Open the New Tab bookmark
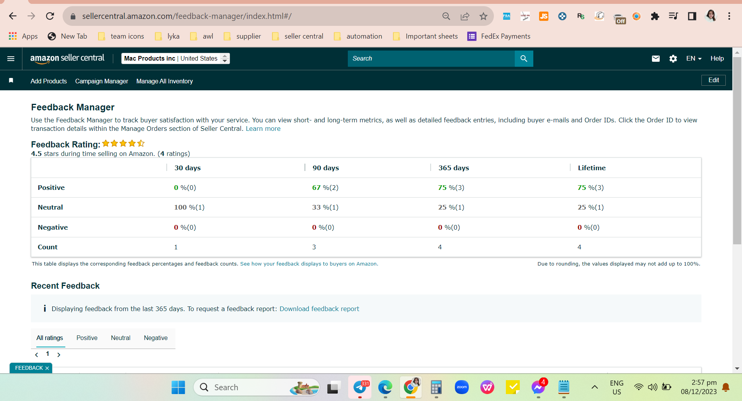742x401 pixels. pos(68,36)
